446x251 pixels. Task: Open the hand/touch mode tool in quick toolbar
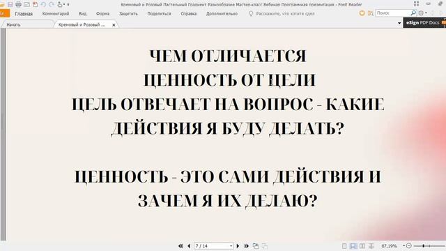(x=60, y=4)
